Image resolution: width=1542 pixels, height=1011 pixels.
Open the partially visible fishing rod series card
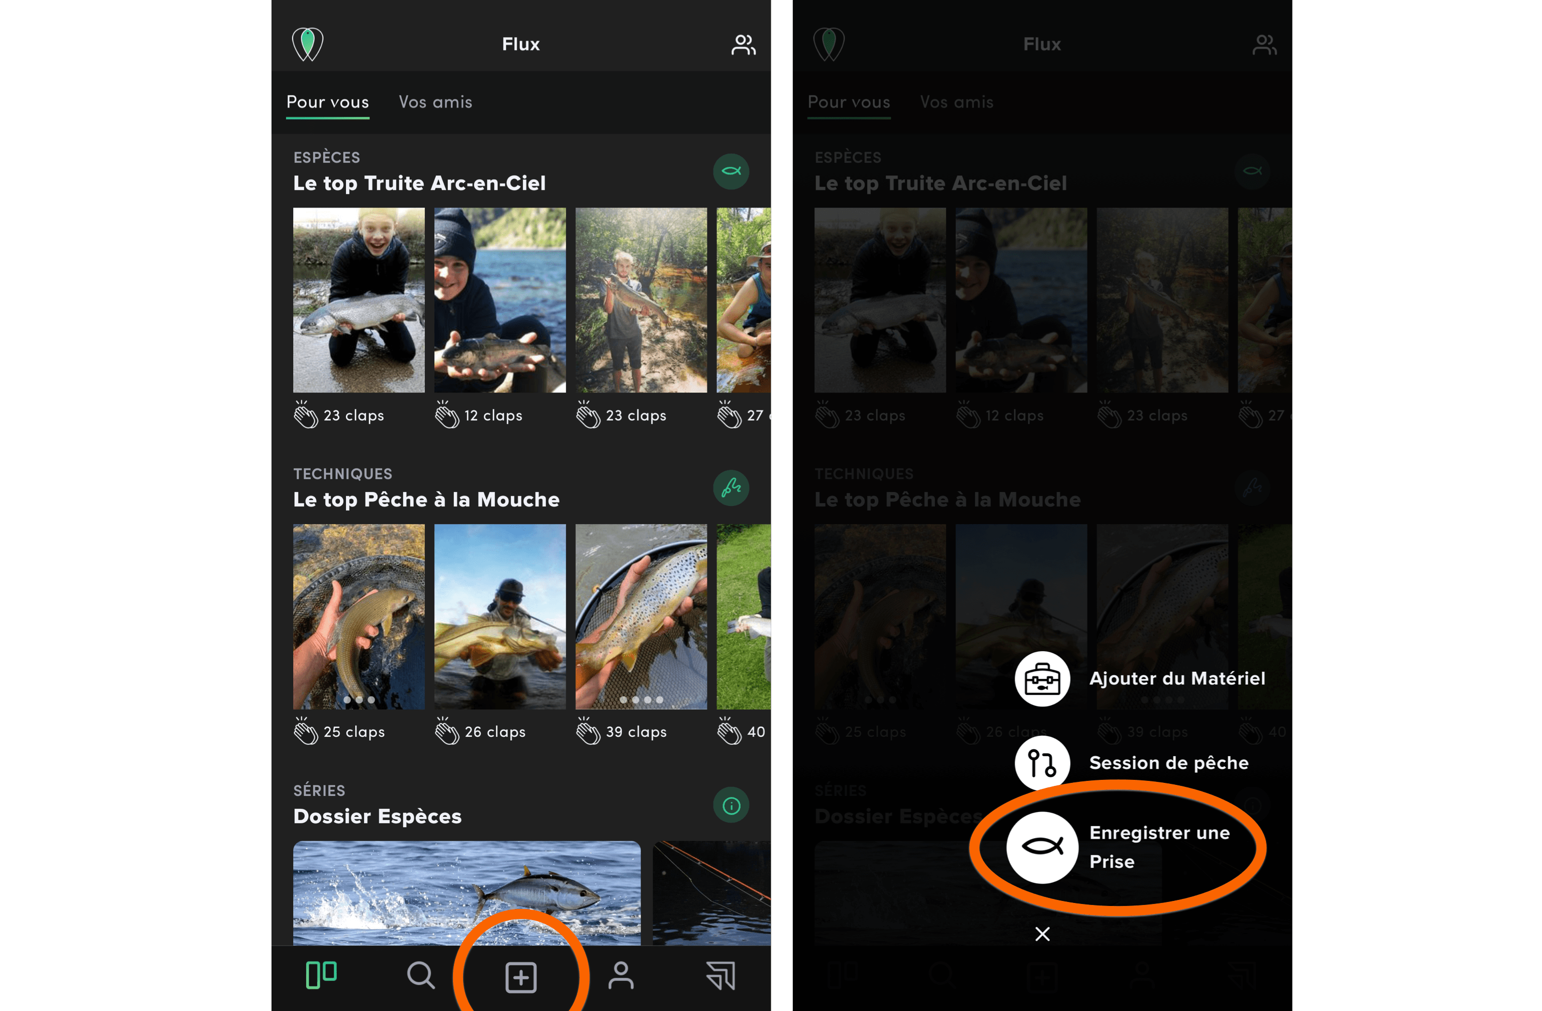click(711, 893)
